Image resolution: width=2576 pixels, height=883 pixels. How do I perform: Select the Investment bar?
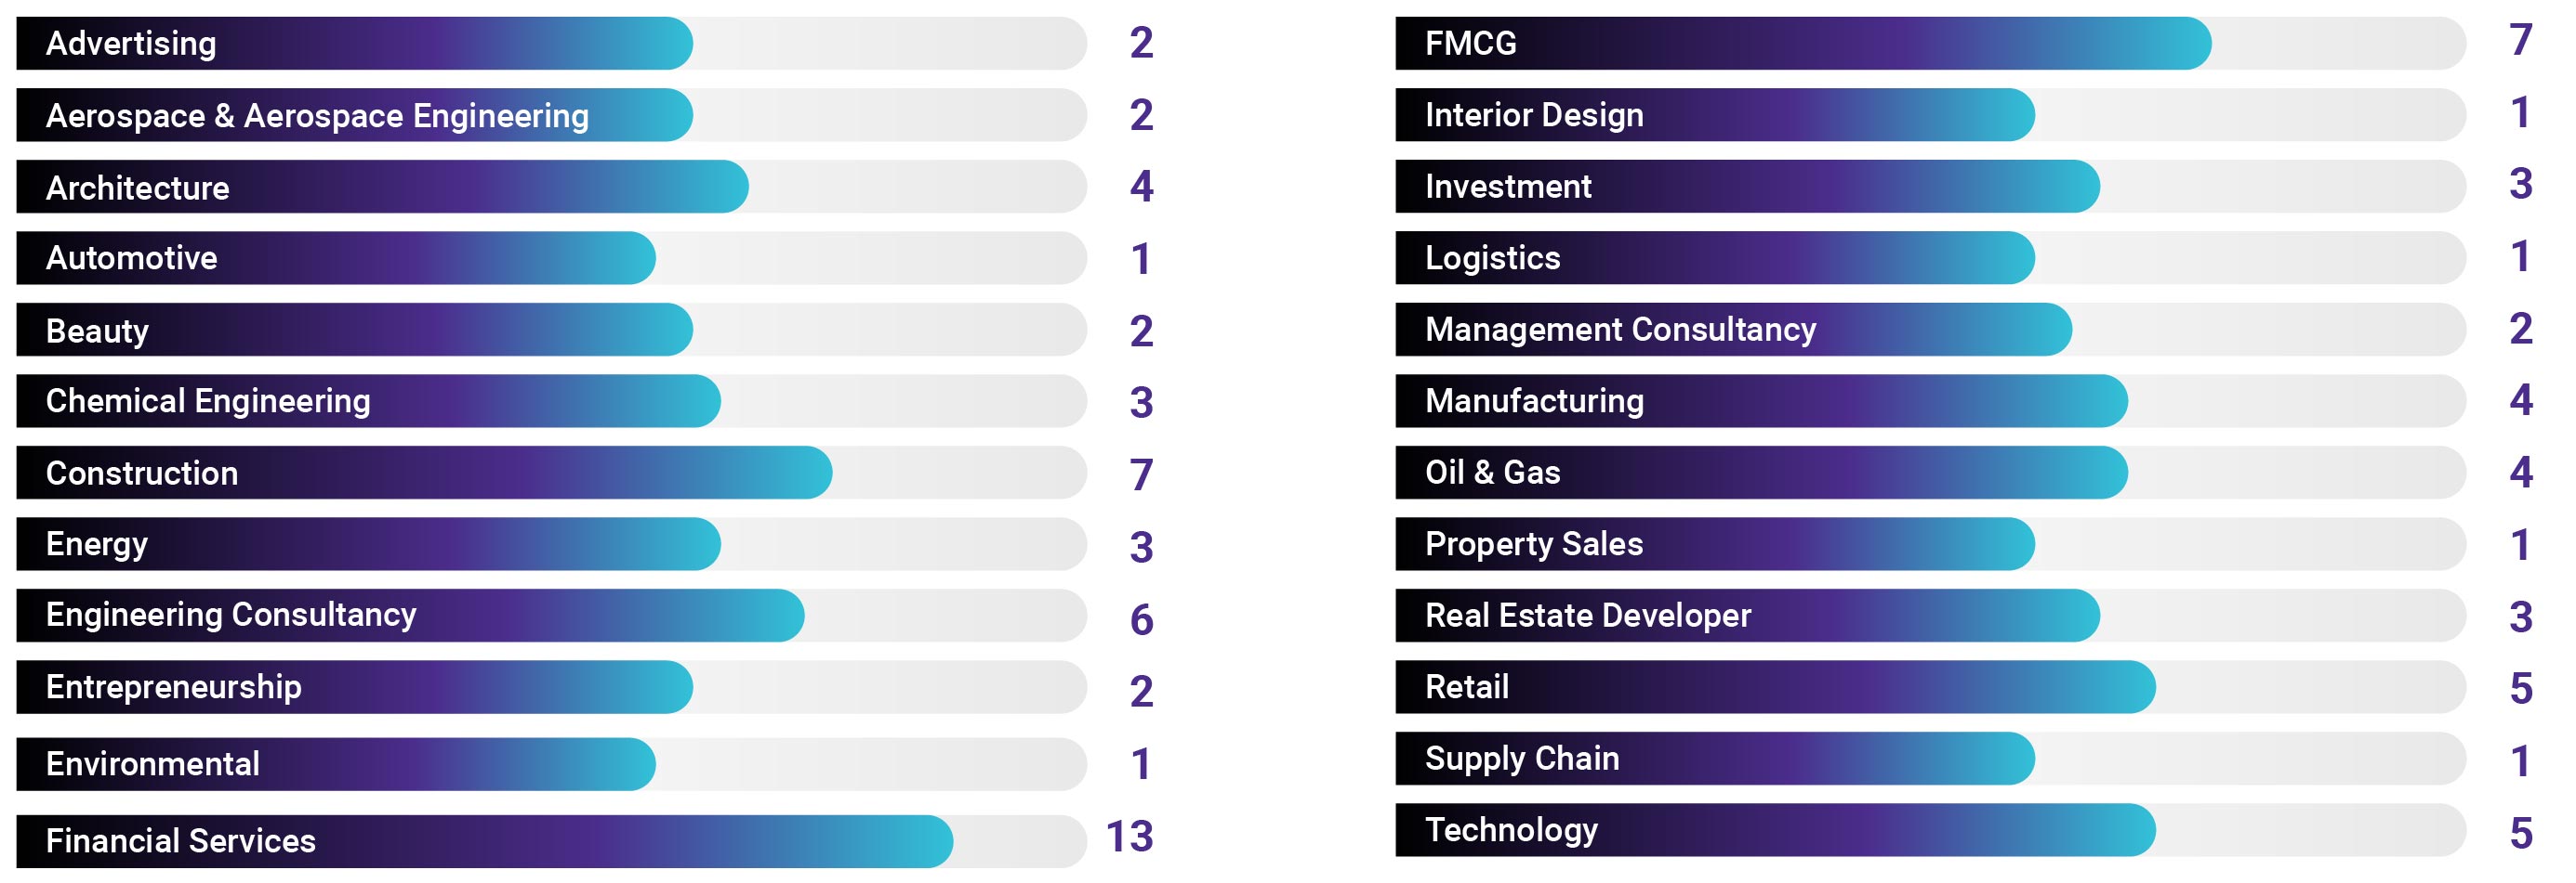click(x=1747, y=186)
